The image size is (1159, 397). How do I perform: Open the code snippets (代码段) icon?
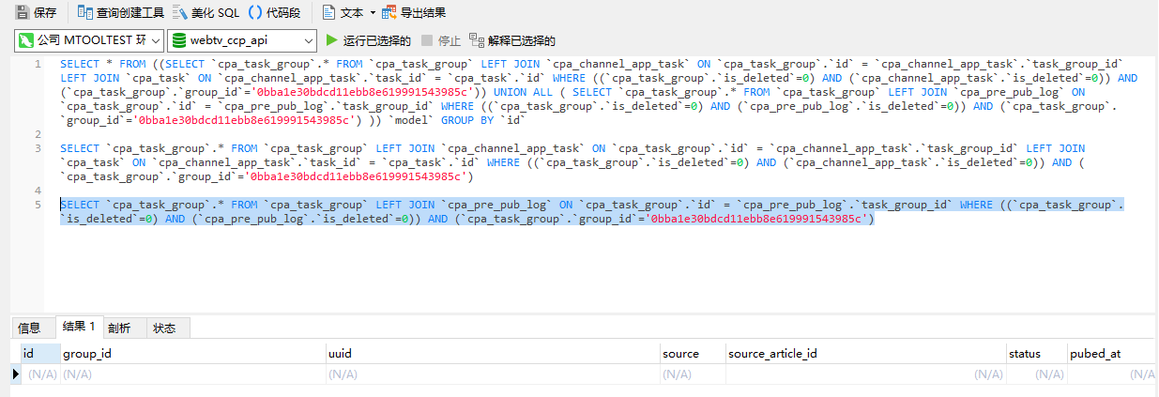click(254, 13)
